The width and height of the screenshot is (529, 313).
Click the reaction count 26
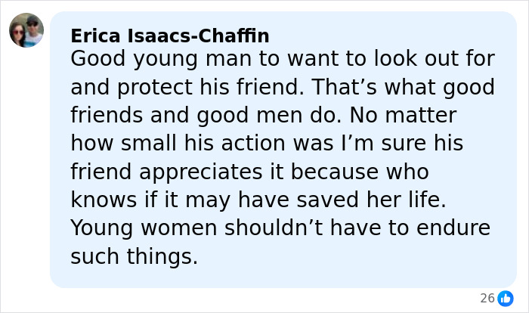(x=487, y=298)
